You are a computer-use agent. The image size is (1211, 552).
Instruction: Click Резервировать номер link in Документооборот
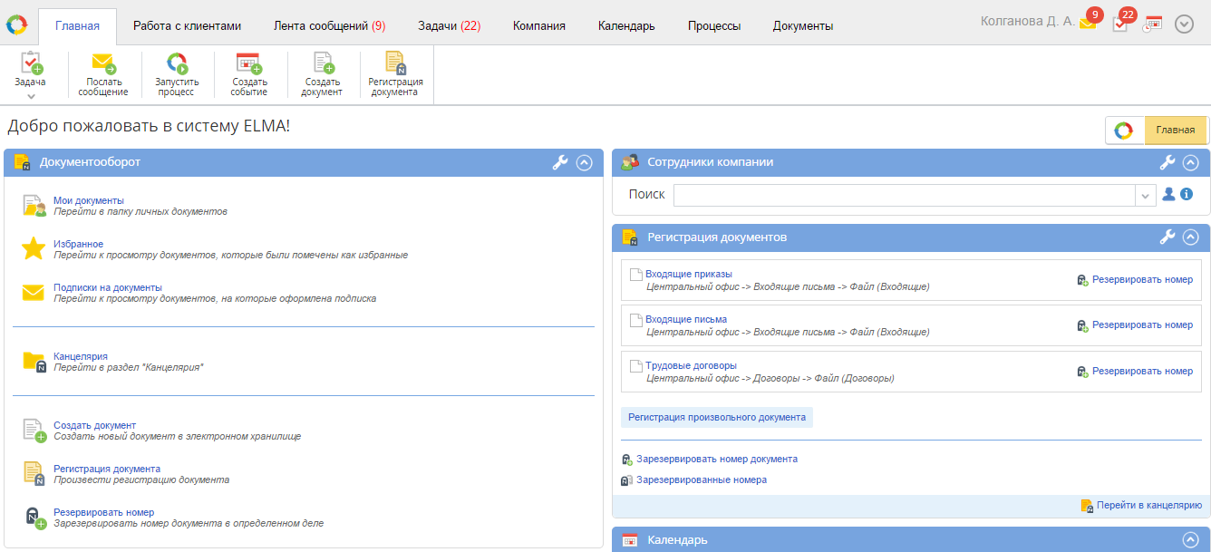(x=103, y=512)
